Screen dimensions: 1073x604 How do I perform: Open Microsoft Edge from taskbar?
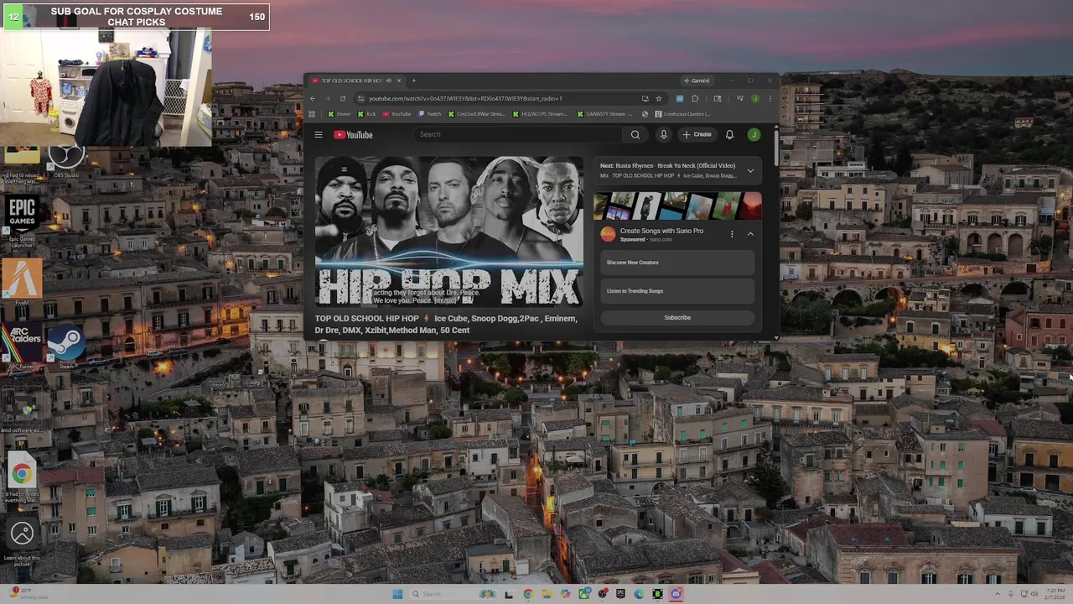(639, 594)
